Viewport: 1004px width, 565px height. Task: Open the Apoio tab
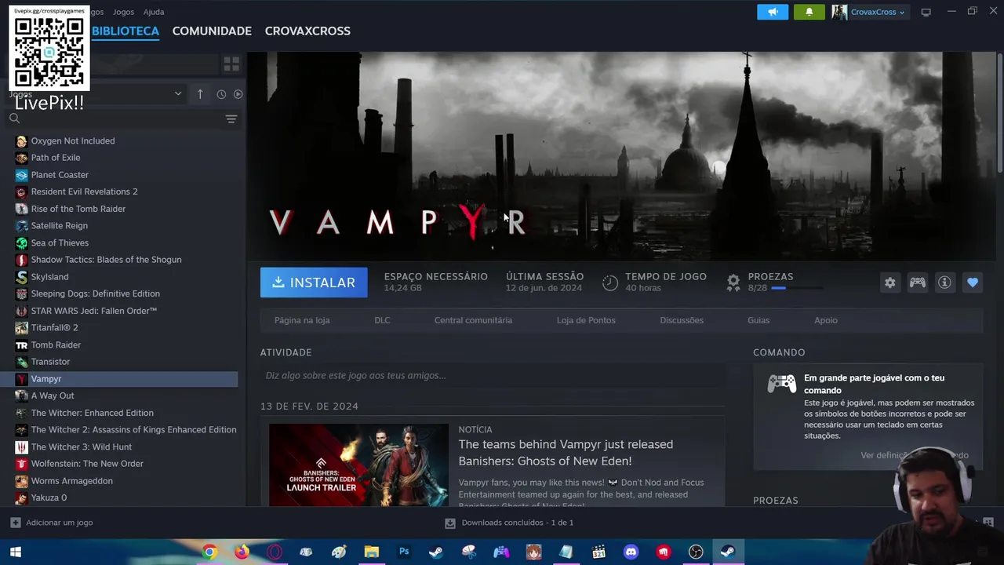[x=826, y=320]
